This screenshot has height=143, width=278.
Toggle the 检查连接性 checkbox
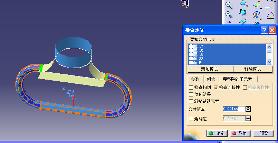click(x=216, y=88)
